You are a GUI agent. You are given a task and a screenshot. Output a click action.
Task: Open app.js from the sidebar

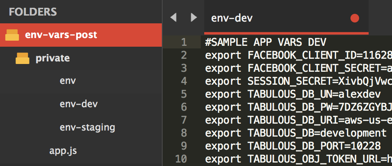coord(63,151)
